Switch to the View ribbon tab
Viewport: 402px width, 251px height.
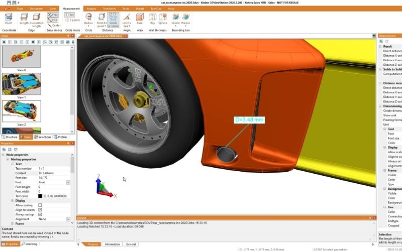53,9
